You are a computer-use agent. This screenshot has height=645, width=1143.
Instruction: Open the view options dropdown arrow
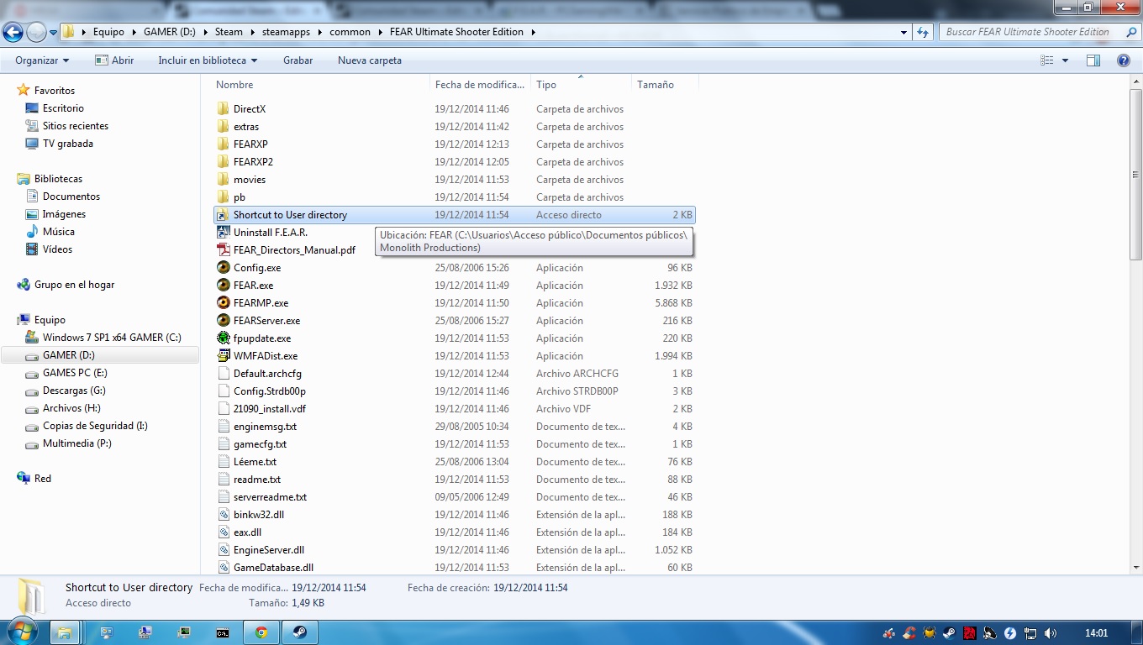pyautogui.click(x=1065, y=60)
